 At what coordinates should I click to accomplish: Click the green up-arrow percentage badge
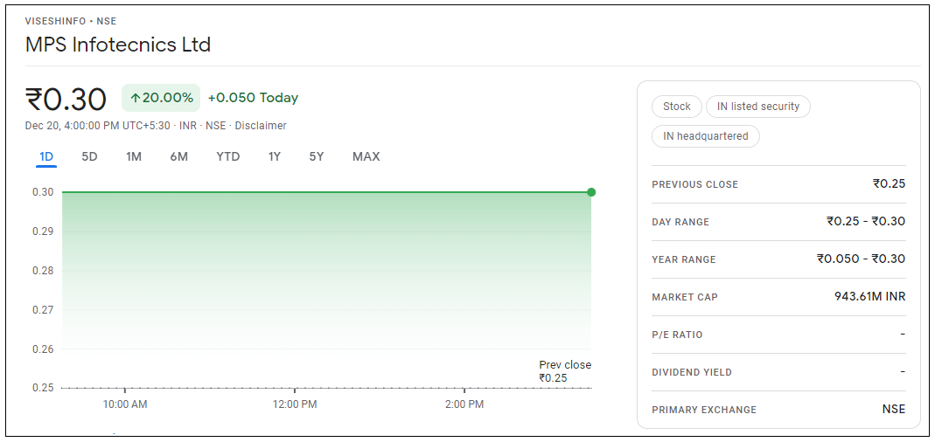coord(161,98)
